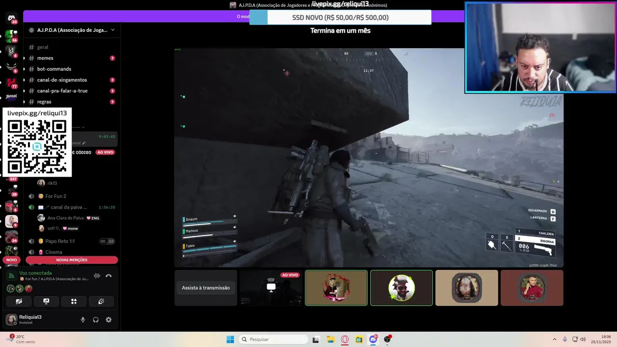Image resolution: width=617 pixels, height=347 pixels.
Task: Expand hidden system tray icons chevron
Action: 554,339
